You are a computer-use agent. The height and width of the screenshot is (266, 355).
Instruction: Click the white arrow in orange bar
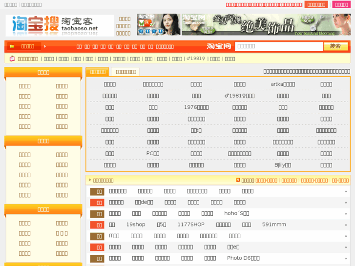click(45, 46)
